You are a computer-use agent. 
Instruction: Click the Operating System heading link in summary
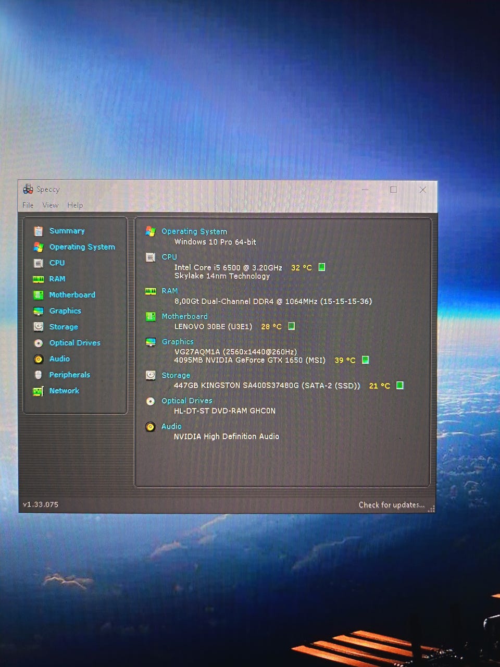(x=194, y=231)
